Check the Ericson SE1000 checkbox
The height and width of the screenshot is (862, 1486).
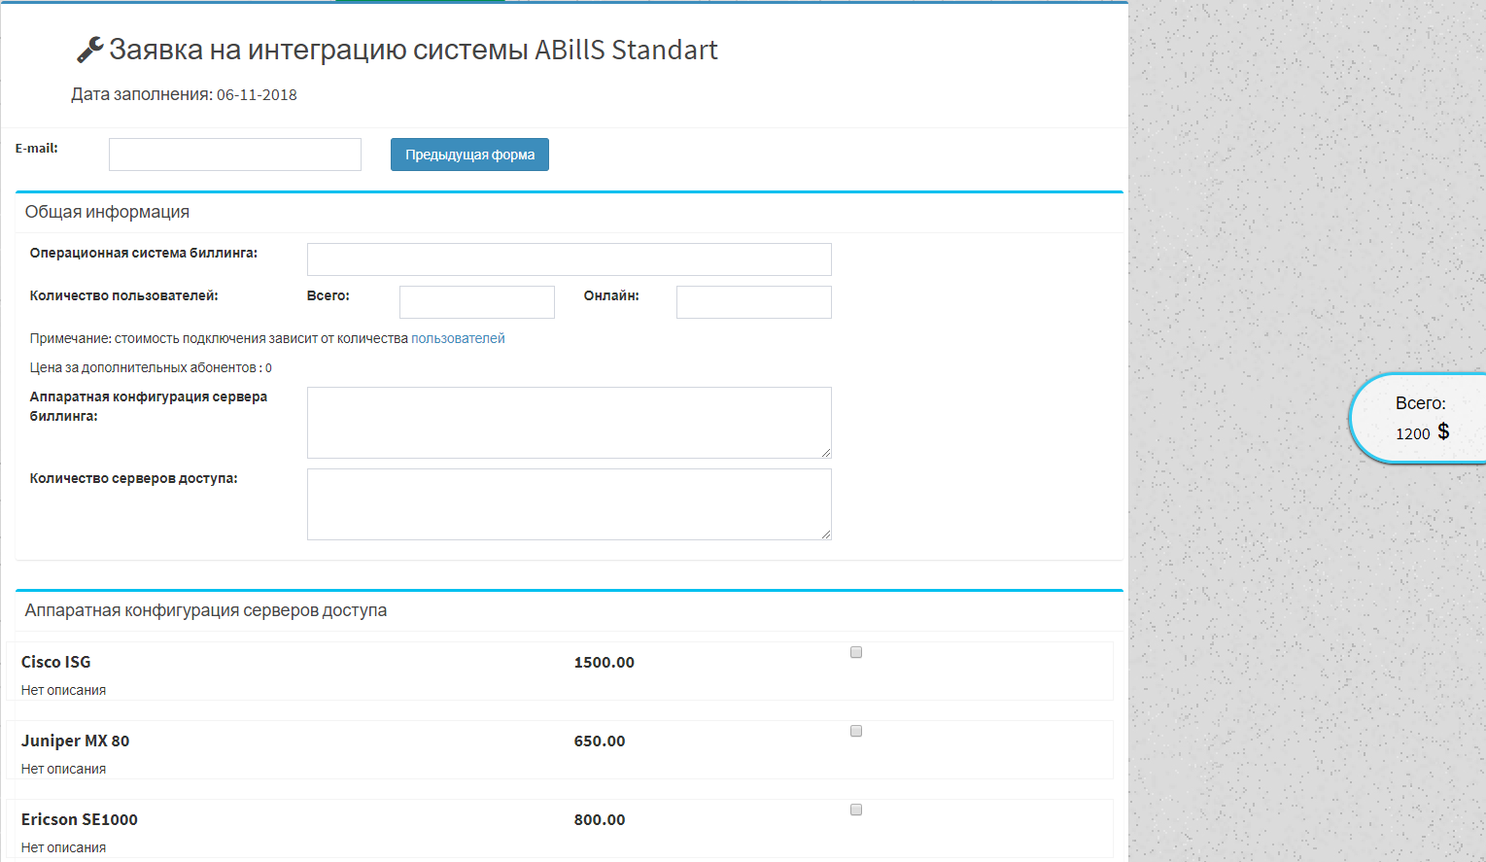coord(856,810)
